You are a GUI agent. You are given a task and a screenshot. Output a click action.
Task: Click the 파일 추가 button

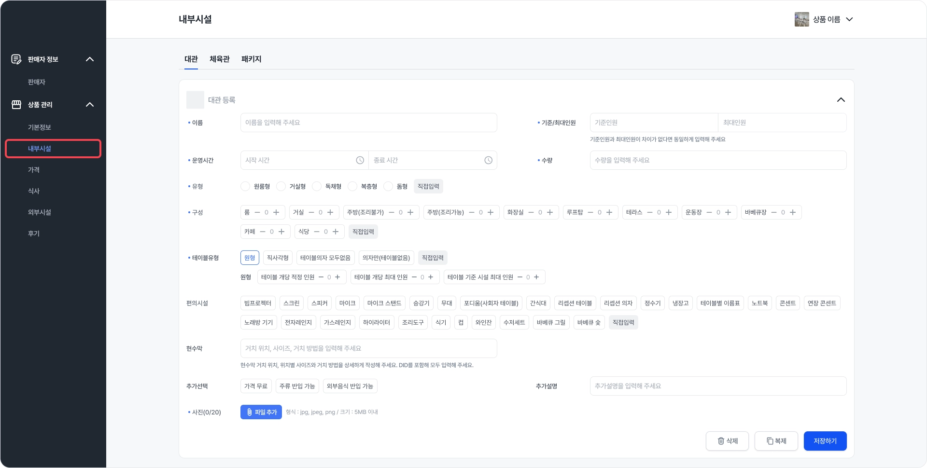point(261,412)
